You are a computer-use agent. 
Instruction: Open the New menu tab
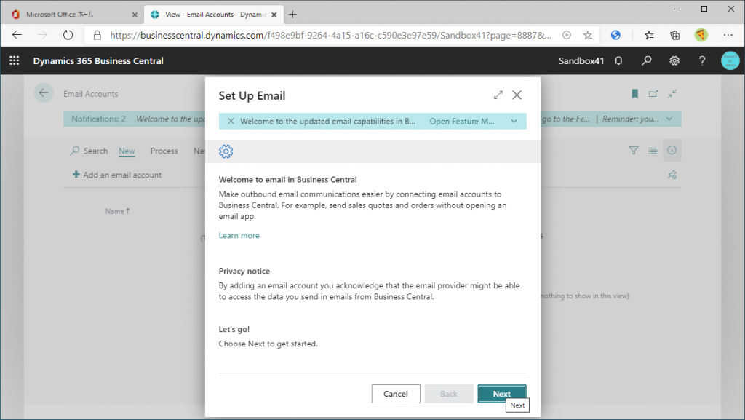tap(127, 151)
